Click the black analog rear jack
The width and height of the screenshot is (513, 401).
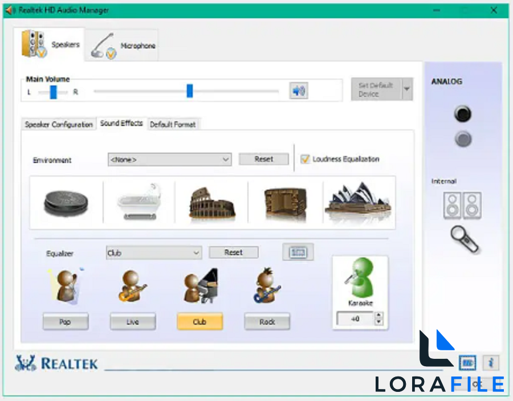(x=462, y=114)
